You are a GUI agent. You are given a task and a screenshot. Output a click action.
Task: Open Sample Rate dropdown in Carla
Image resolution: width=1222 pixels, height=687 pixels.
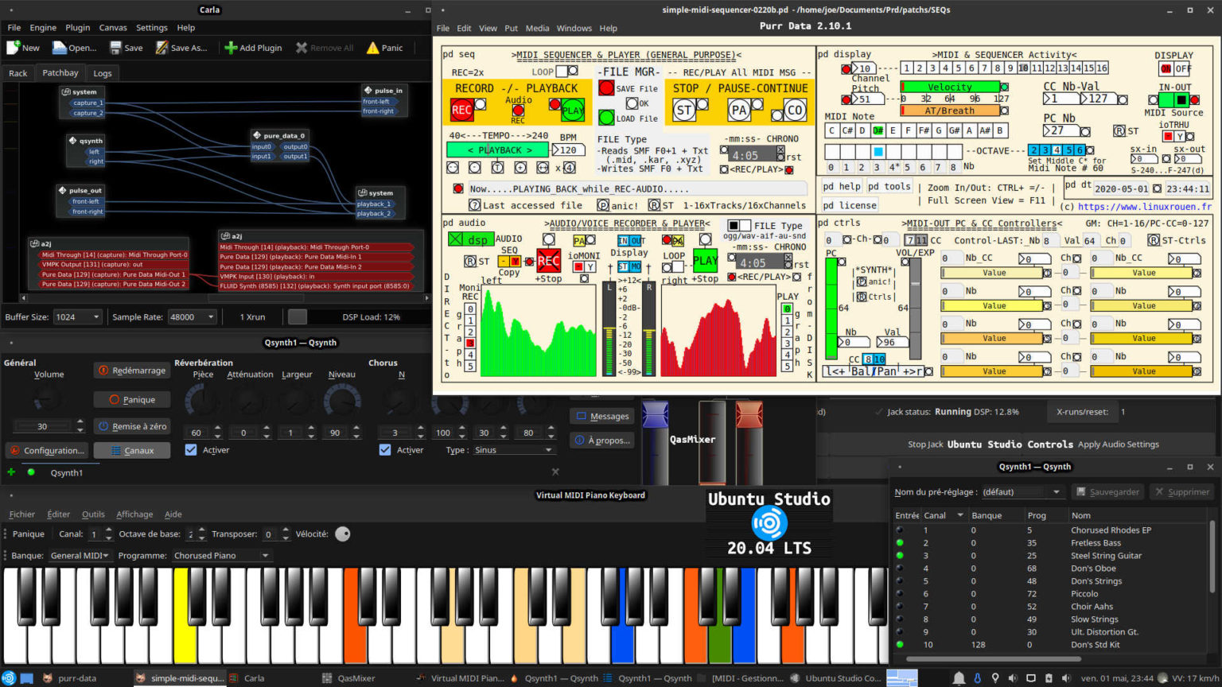192,316
